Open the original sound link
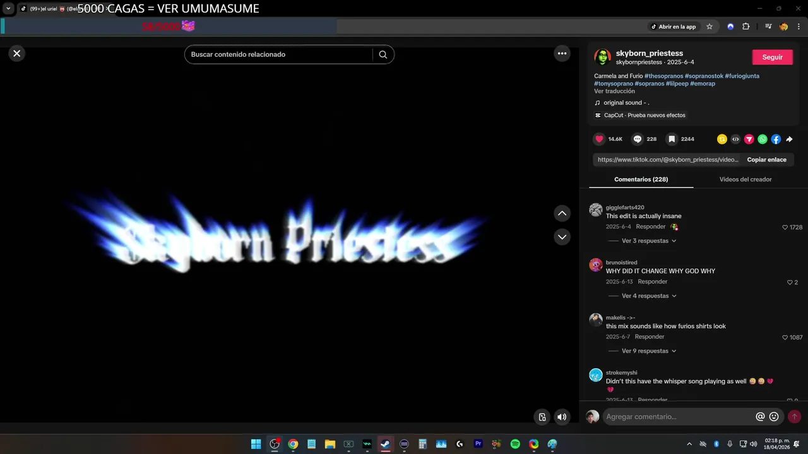The image size is (808, 454). tap(626, 103)
